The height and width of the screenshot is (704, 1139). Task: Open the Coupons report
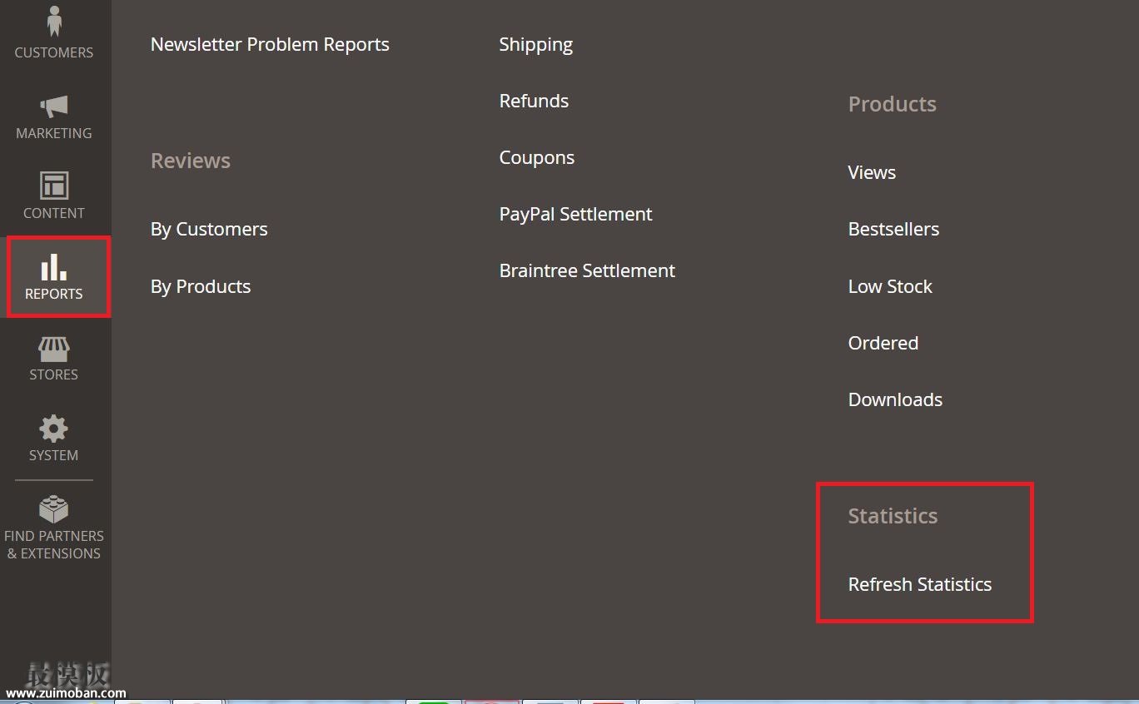point(536,157)
